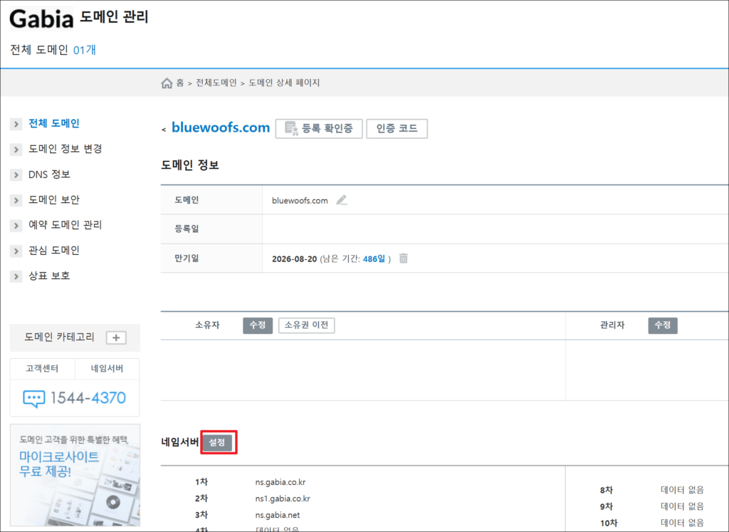
Task: Select the 고객센터 tab
Action: point(42,369)
